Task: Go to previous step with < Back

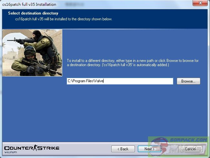Action: point(123,149)
